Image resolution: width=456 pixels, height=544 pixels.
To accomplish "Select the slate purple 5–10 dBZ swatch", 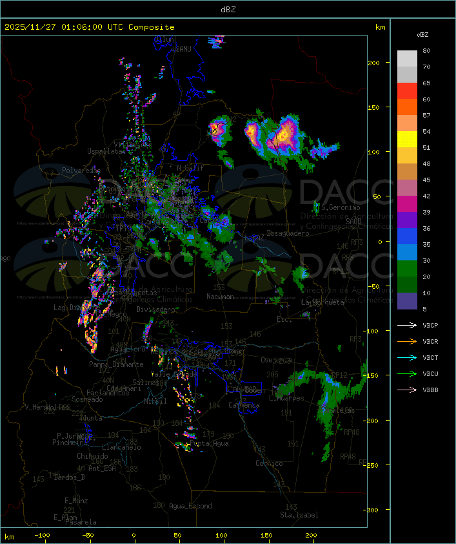I will click(407, 301).
